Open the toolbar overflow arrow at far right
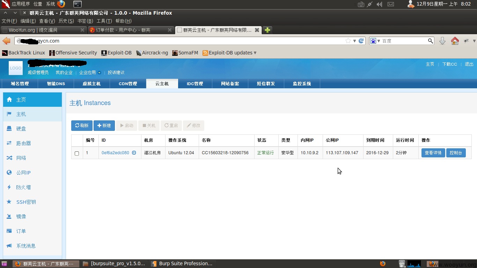477x268 pixels. click(474, 41)
